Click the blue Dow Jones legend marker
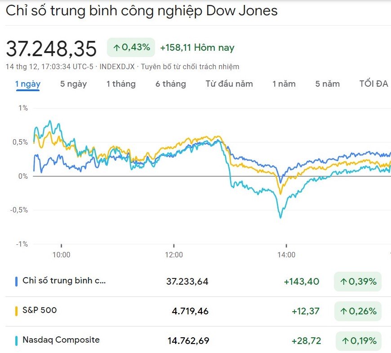 tap(16, 282)
